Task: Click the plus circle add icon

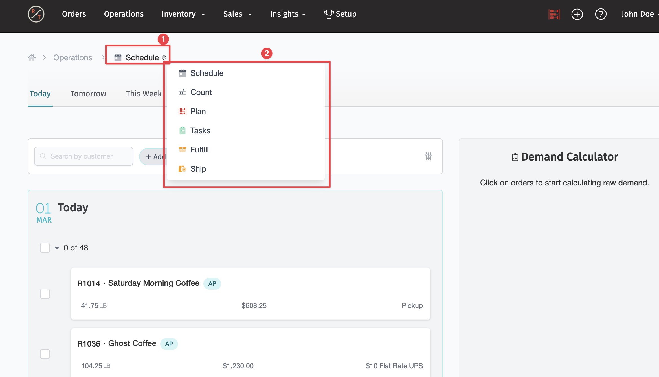Action: [577, 14]
